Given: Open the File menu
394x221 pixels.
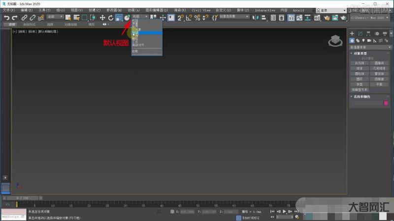Looking at the screenshot, I should (9, 10).
